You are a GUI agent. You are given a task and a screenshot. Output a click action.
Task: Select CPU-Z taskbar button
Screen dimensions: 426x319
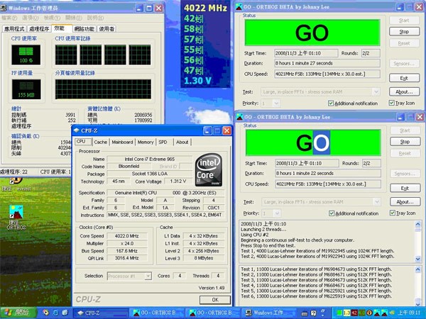(x=101, y=313)
